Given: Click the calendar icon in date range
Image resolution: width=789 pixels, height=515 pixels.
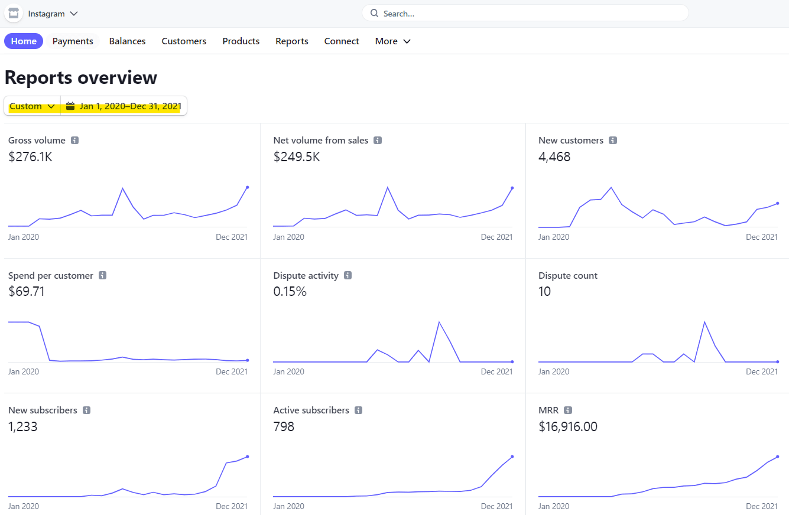Looking at the screenshot, I should 70,106.
